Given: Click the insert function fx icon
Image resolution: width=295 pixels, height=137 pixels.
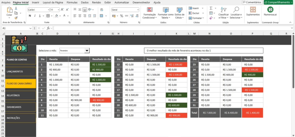Looking at the screenshot, I should pyautogui.click(x=48, y=28).
